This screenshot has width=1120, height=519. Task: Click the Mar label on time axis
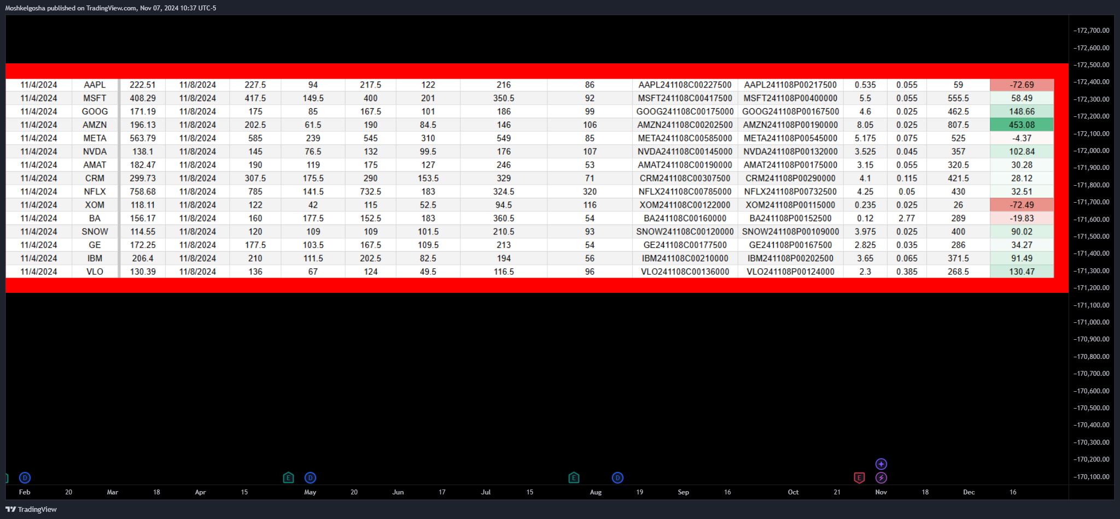tap(113, 492)
